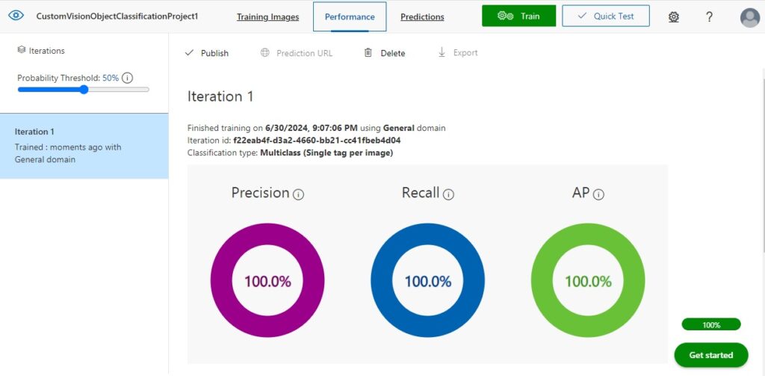Click the user profile avatar
Screen dimensions: 765x376
point(749,17)
